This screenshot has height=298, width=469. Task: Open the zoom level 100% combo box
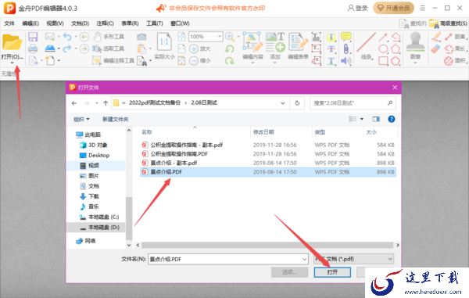click(x=206, y=37)
